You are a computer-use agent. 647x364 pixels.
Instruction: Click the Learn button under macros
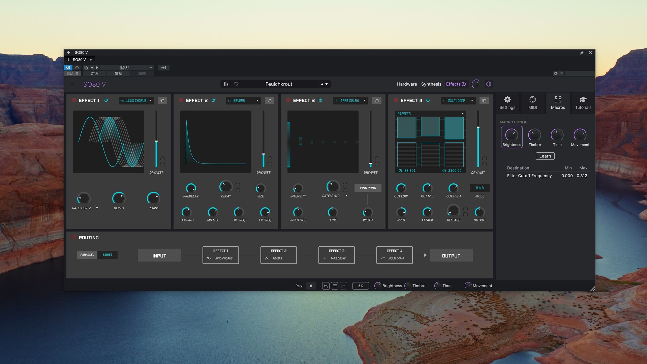(545, 156)
